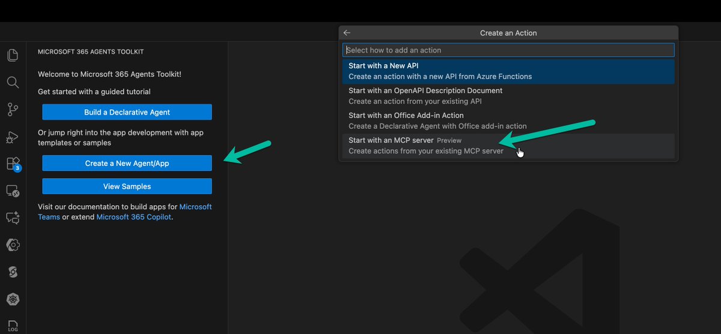Image resolution: width=721 pixels, height=334 pixels.
Task: Open the Run and Debug view
Action: point(13,137)
